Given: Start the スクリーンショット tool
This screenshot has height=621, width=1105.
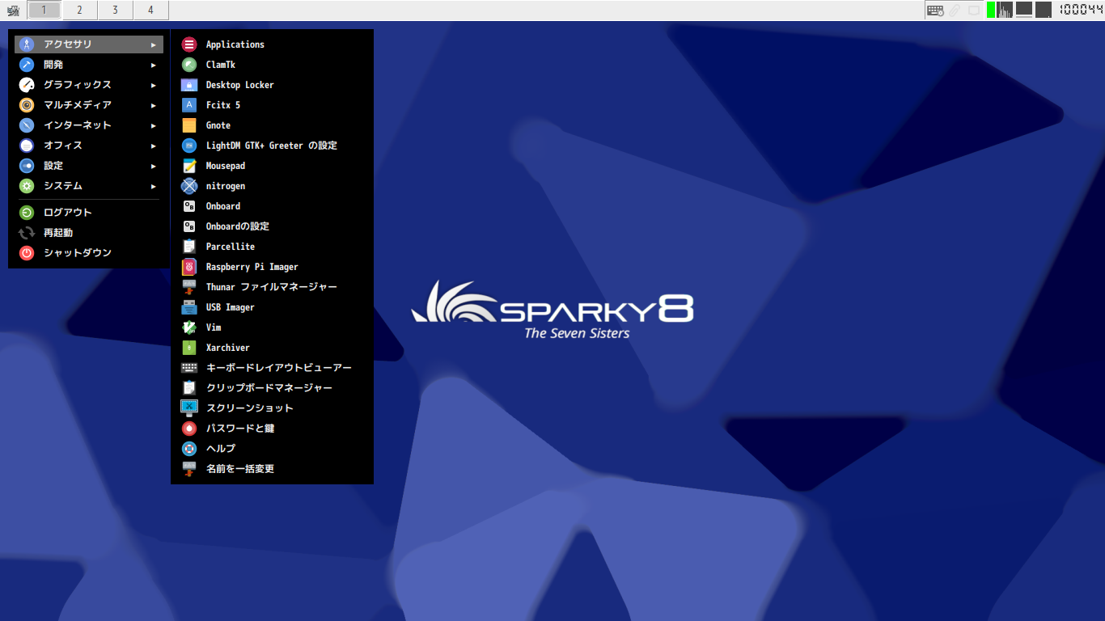Looking at the screenshot, I should pos(272,408).
